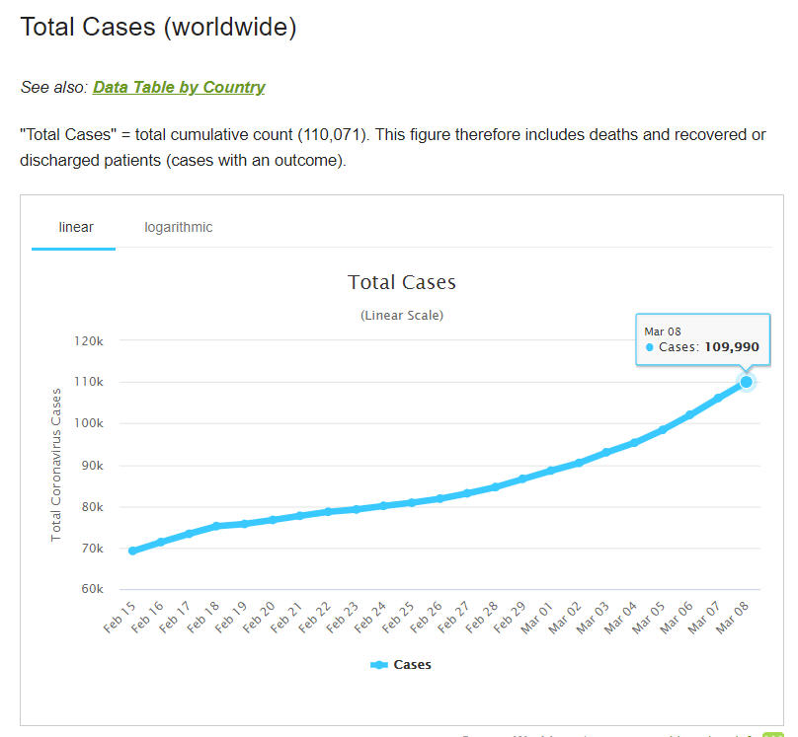
Task: Toggle the Cases series legend label
Action: 412,664
